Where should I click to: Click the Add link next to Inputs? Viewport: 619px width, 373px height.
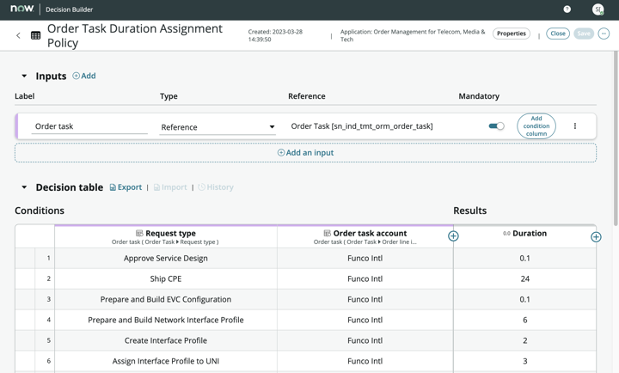click(84, 76)
